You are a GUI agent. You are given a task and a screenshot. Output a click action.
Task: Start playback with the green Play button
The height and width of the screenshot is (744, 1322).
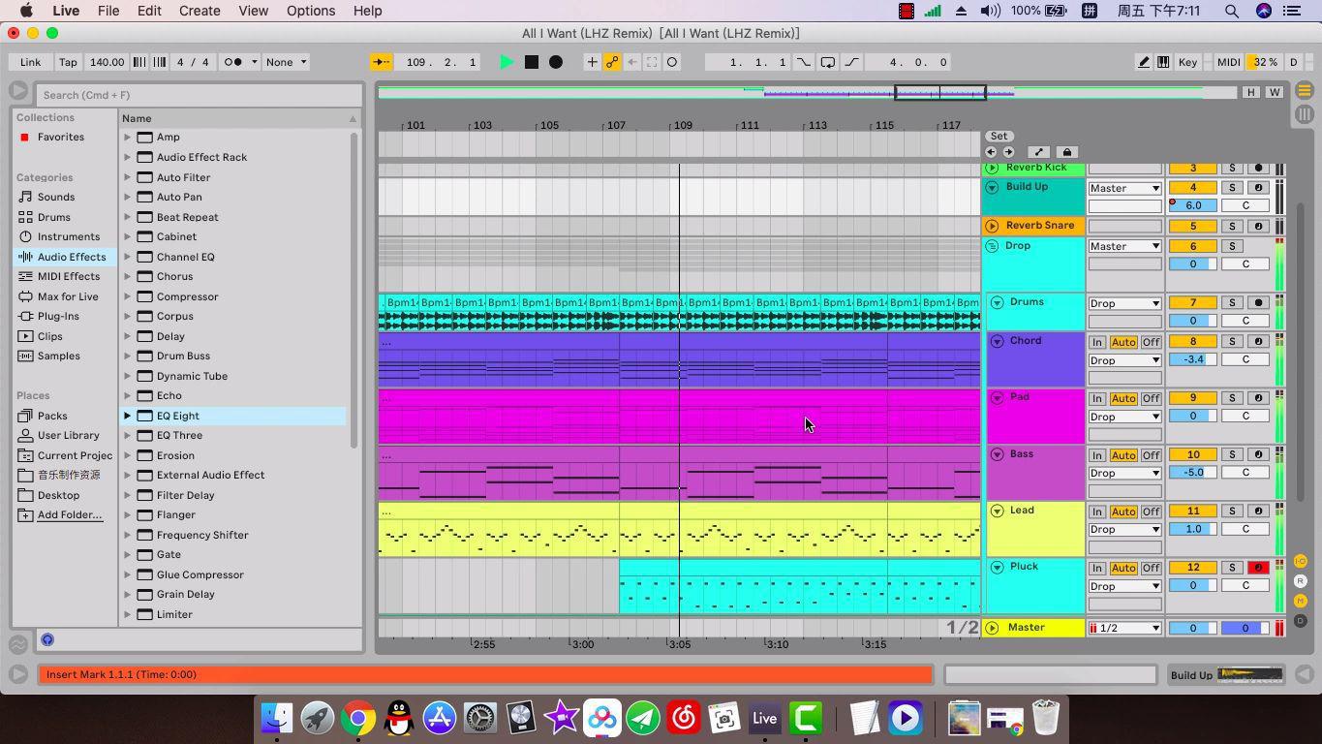[506, 62]
